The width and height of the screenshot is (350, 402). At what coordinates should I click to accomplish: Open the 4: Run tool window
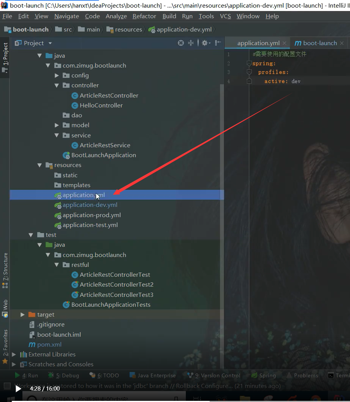[x=27, y=375]
